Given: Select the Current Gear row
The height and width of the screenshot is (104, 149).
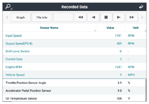Looking at the screenshot, I should [74, 59].
